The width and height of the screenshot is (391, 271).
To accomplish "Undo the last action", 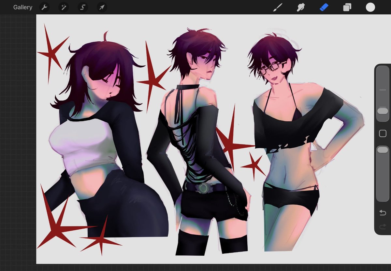I will [383, 213].
